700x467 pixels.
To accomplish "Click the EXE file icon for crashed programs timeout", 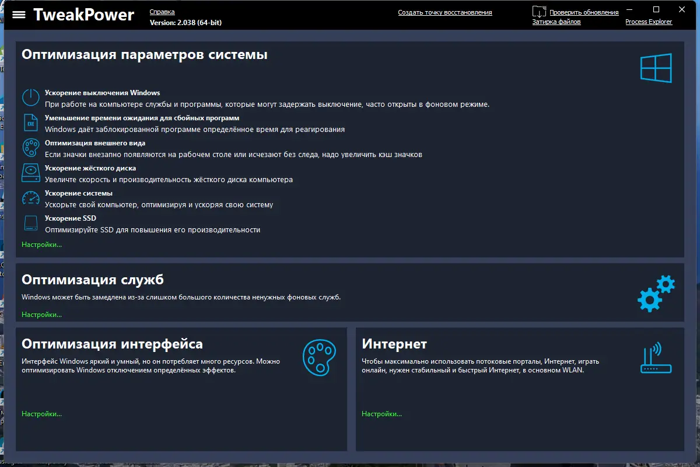I will (30, 123).
